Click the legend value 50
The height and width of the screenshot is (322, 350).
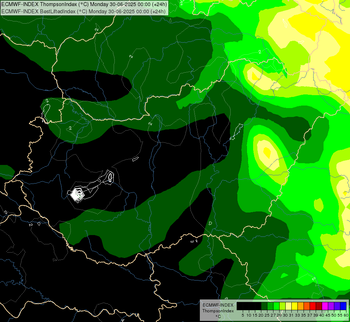coord(334,315)
